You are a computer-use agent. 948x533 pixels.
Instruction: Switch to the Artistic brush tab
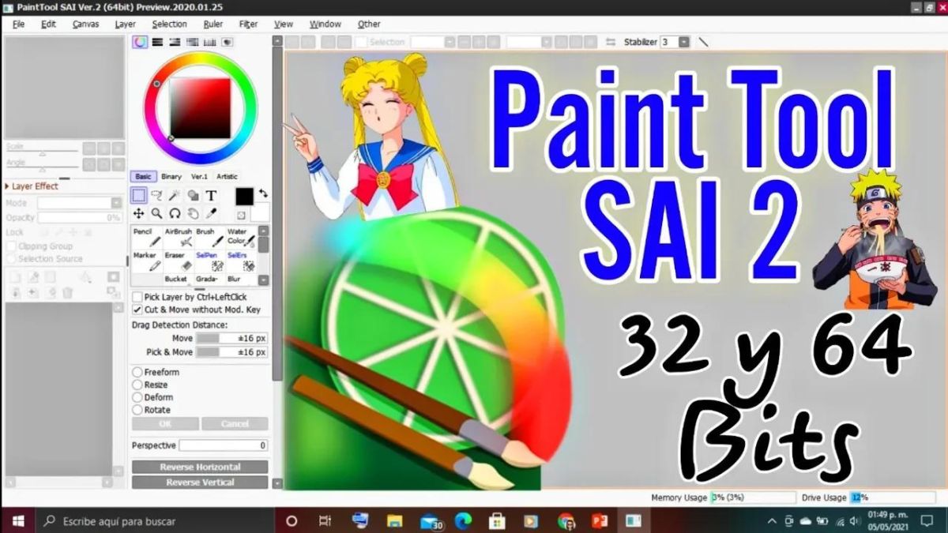pos(227,177)
